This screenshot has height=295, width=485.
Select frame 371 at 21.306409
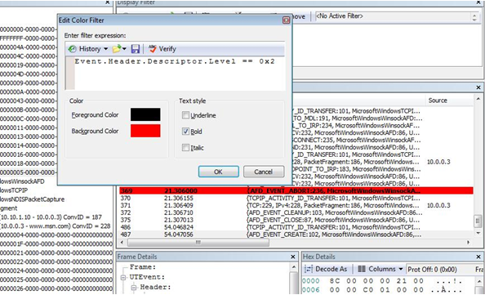(x=296, y=206)
